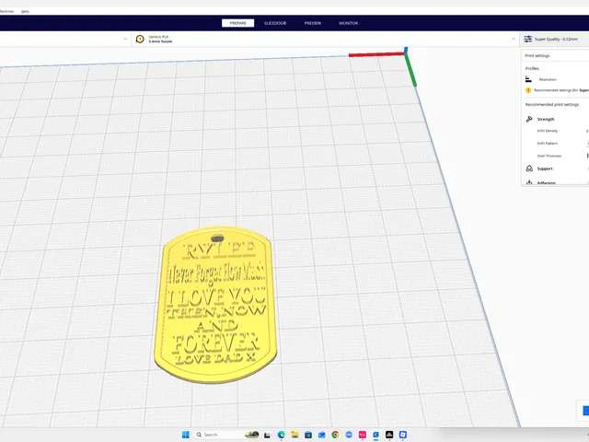
Task: Click the 'Recommended print settings' heading
Action: click(552, 104)
